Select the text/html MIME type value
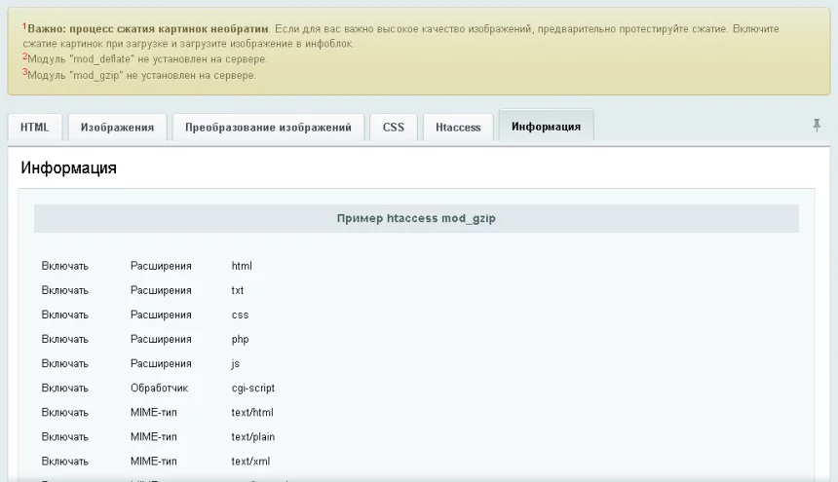 [x=252, y=412]
